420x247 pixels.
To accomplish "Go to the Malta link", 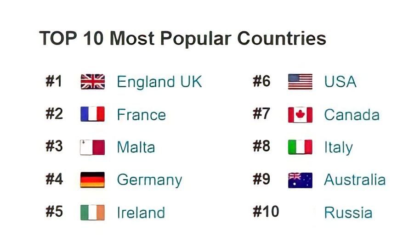I will pos(136,147).
